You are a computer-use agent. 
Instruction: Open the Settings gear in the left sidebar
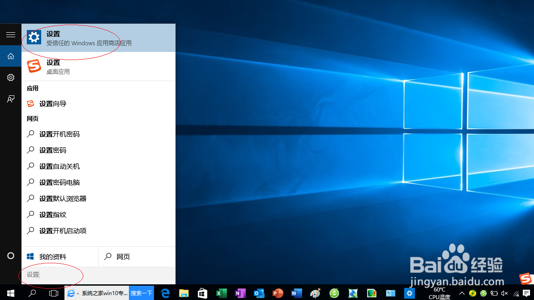pyautogui.click(x=10, y=77)
